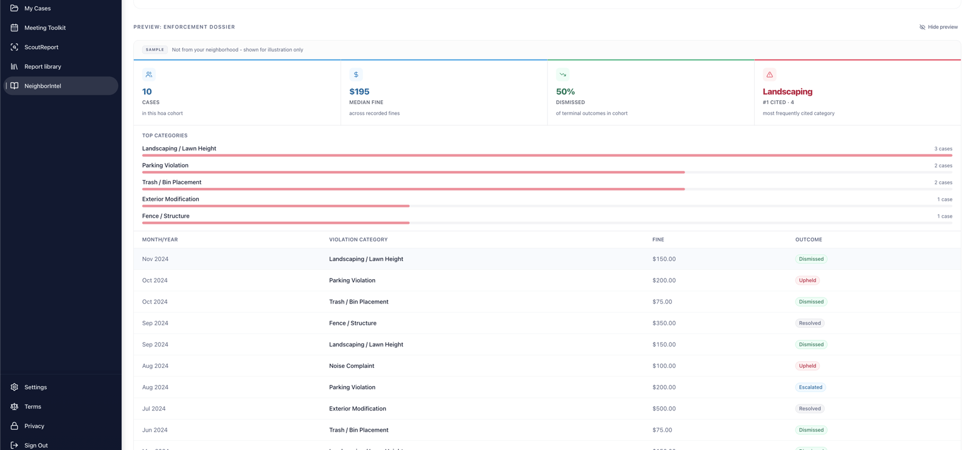The width and height of the screenshot is (973, 450).
Task: Click Dismissed badge in Oct 2024 Trash row
Action: click(811, 302)
